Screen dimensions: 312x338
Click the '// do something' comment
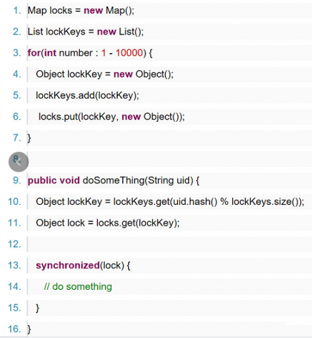[x=78, y=287]
